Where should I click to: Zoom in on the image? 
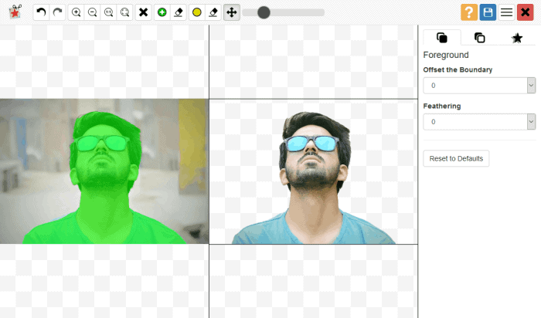76,13
